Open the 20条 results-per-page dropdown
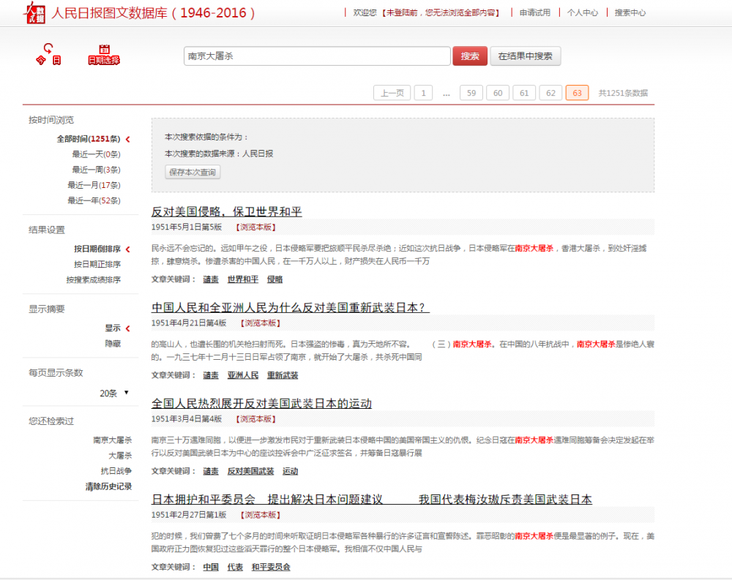The height and width of the screenshot is (580, 732). click(x=114, y=393)
